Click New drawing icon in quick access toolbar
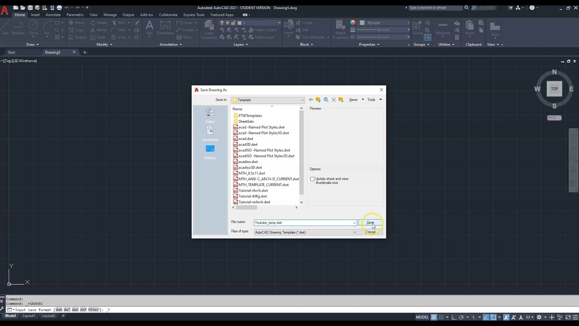The width and height of the screenshot is (579, 326). pyautogui.click(x=16, y=8)
